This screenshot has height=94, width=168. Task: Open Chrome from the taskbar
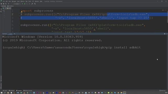pyautogui.click(x=118, y=93)
